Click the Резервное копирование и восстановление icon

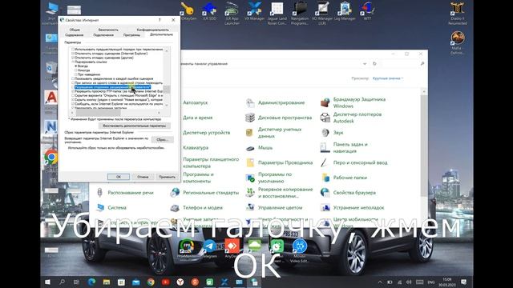click(x=250, y=193)
